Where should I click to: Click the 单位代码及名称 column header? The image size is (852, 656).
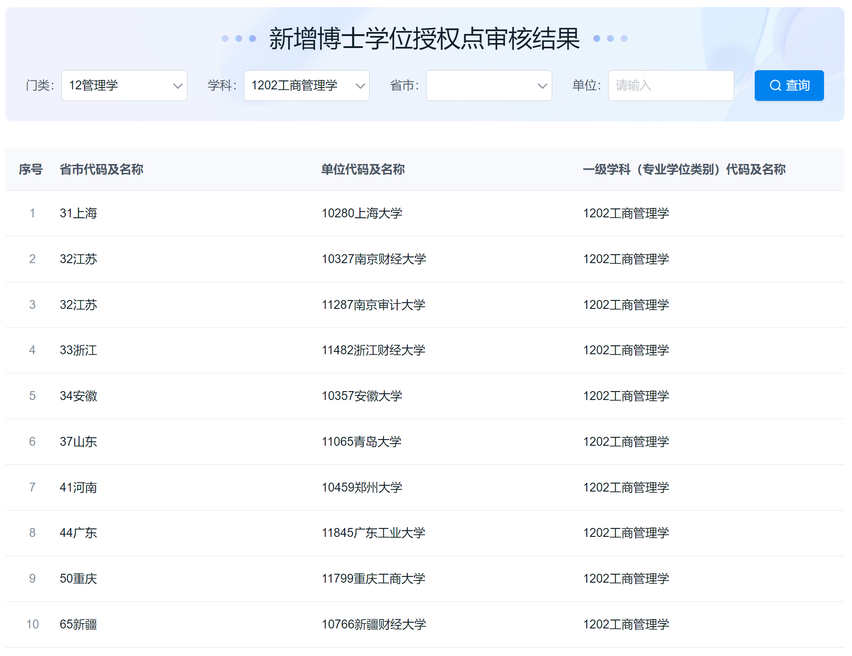pos(363,169)
